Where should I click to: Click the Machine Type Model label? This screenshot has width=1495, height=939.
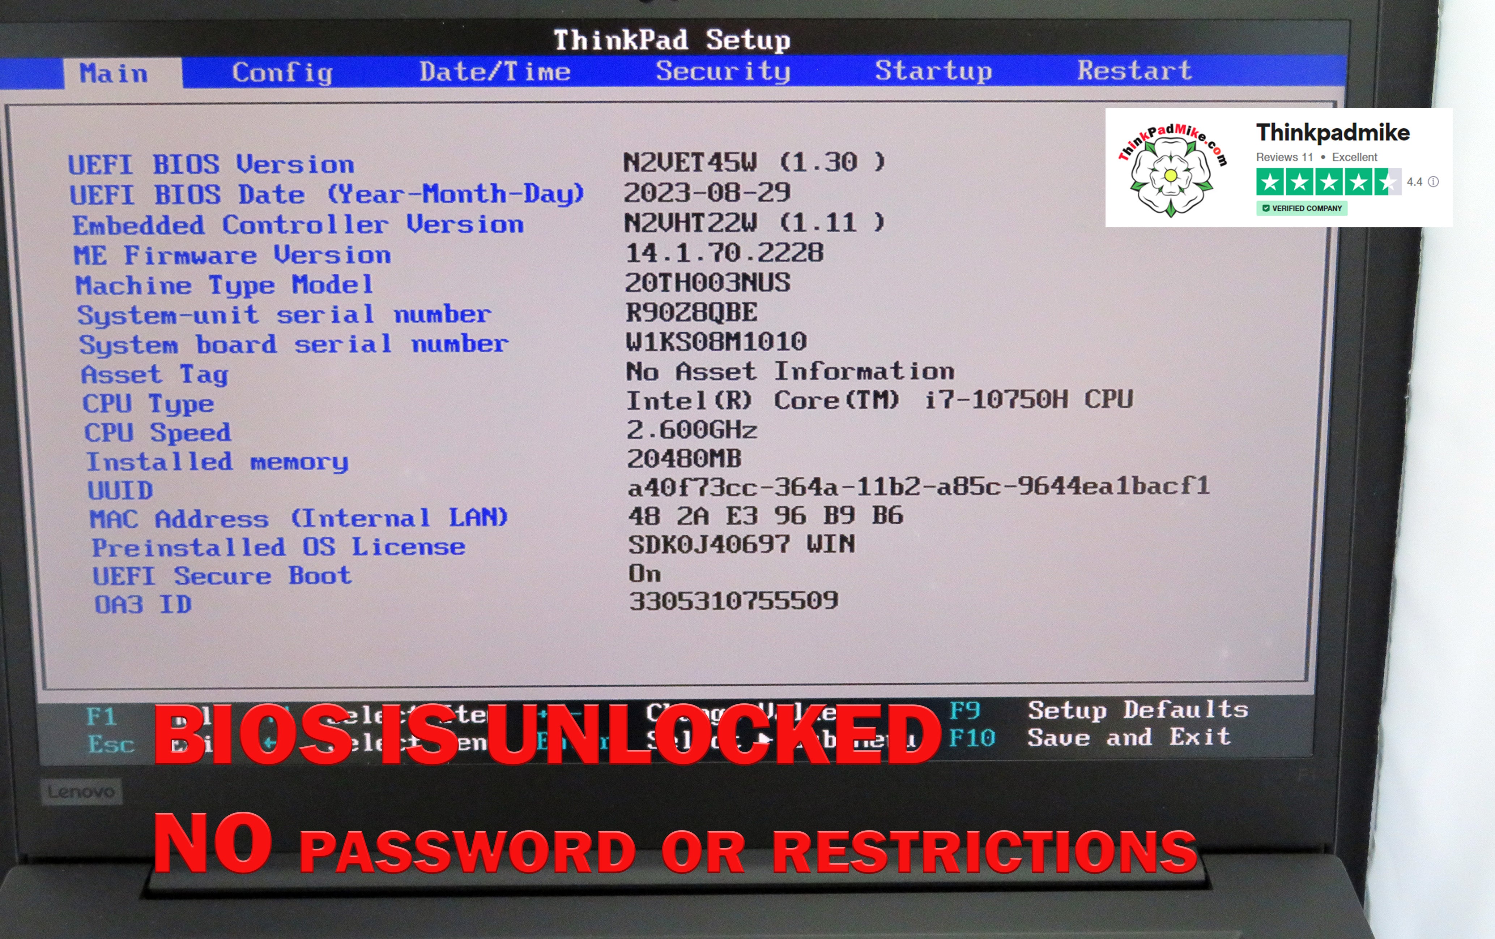pos(225,286)
